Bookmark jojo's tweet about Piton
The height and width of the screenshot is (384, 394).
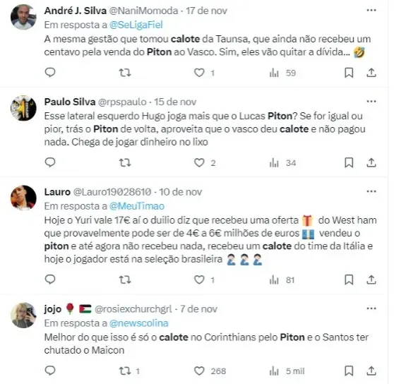click(x=349, y=371)
